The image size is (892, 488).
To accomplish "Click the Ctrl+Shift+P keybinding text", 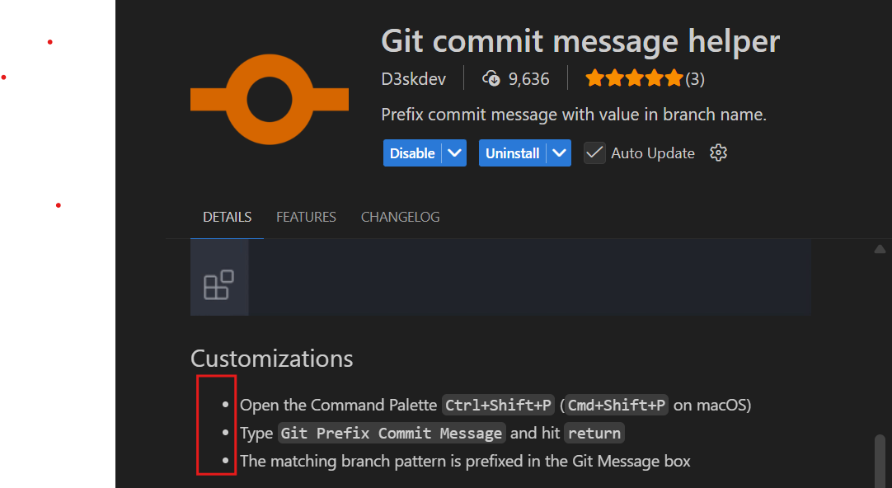I will [498, 405].
